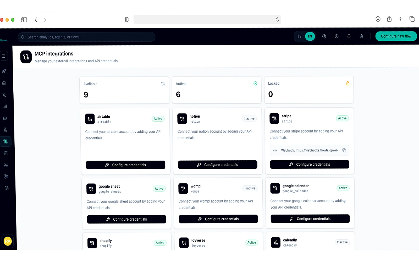Open the flow nodes sidebar icon

(x=4, y=95)
